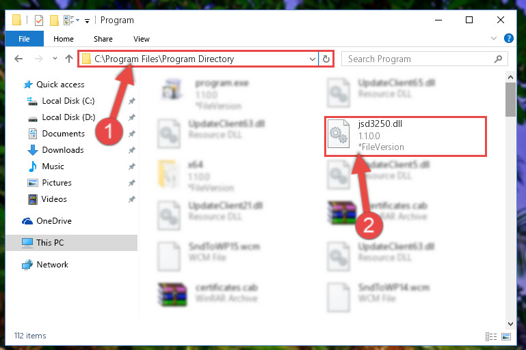The height and width of the screenshot is (350, 526).
Task: Switch to details view layout icon
Action: coord(491,336)
